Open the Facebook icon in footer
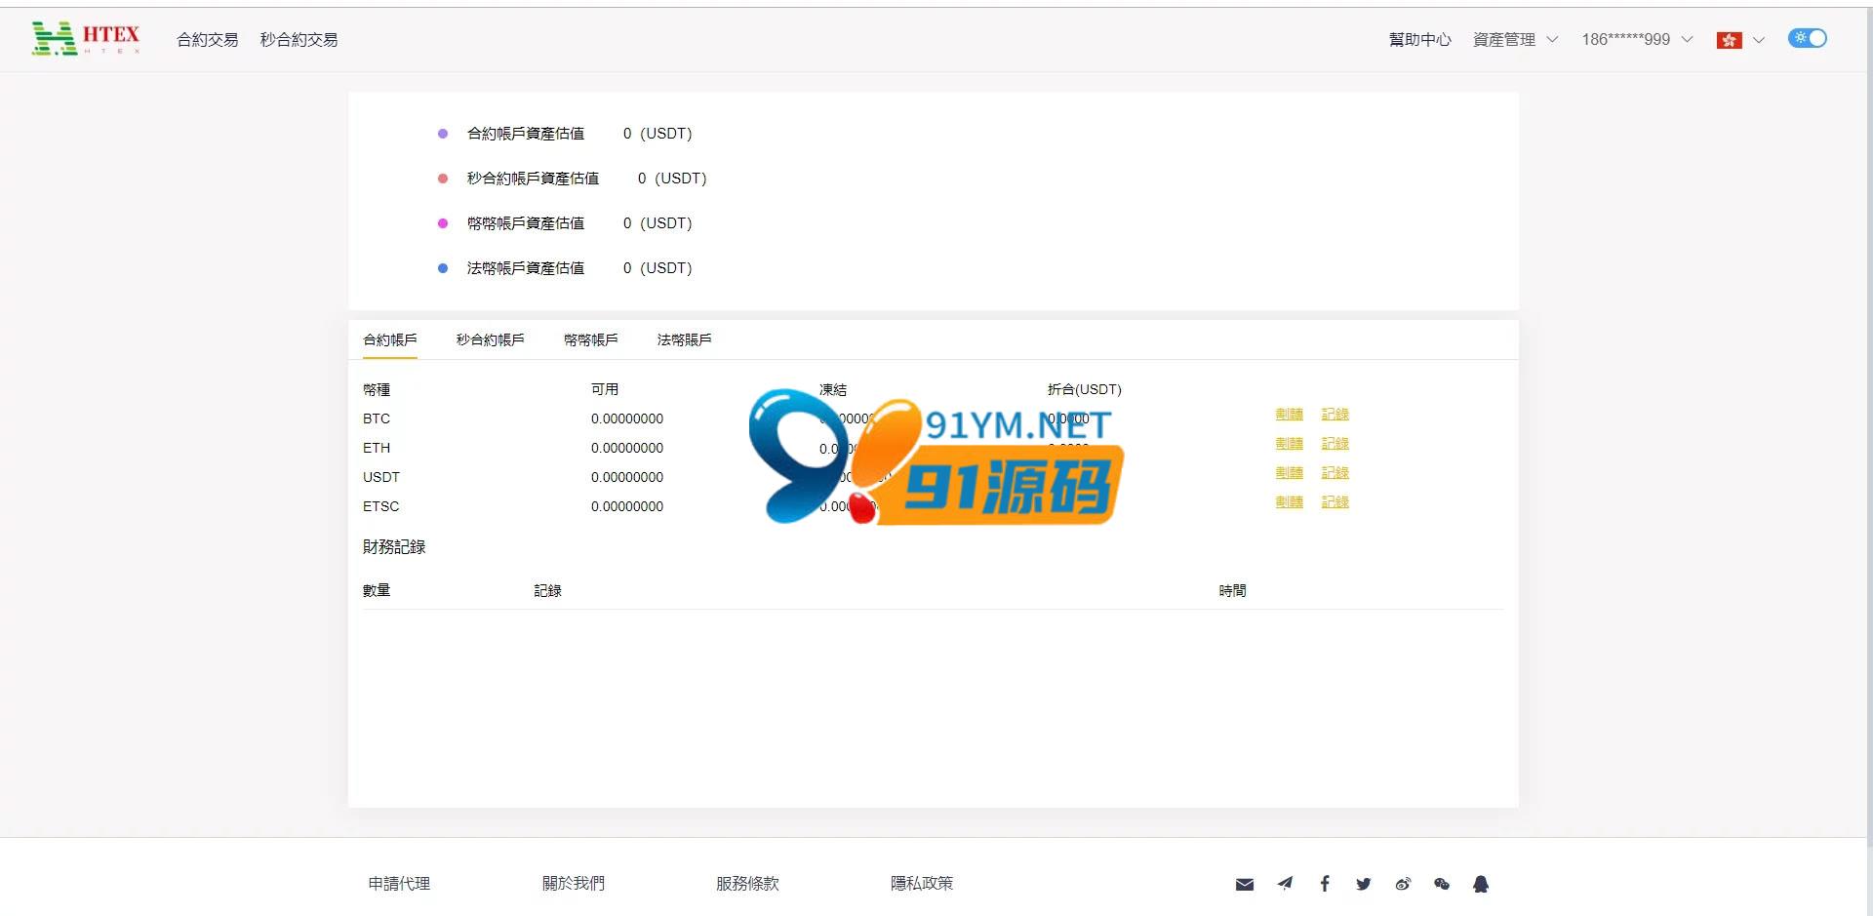This screenshot has width=1873, height=916. coord(1325,884)
